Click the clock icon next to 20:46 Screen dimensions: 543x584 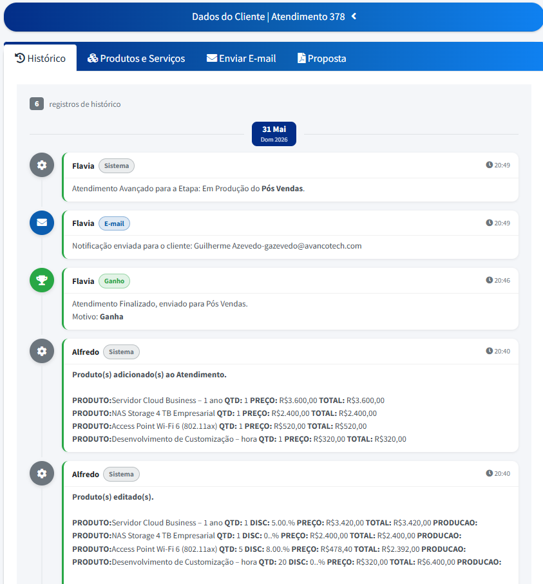point(490,280)
